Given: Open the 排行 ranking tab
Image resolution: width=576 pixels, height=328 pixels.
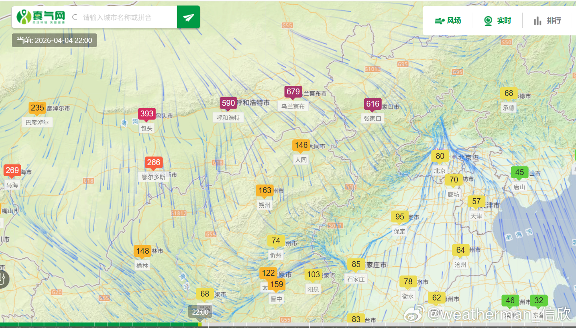Looking at the screenshot, I should pos(547,20).
